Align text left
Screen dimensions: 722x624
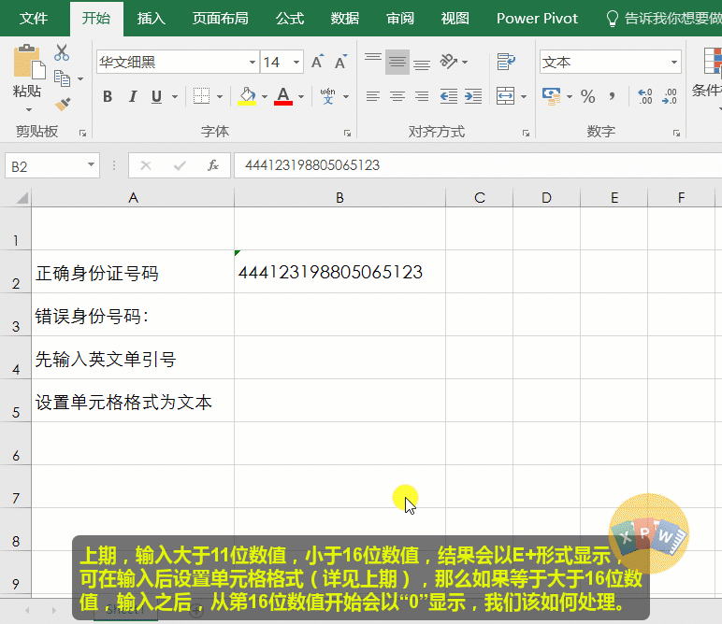[x=373, y=96]
